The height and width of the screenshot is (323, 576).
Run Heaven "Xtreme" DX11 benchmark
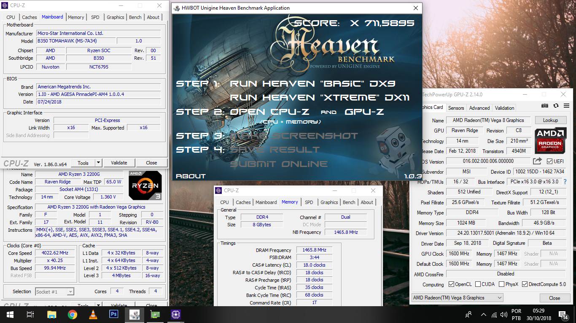tap(320, 98)
